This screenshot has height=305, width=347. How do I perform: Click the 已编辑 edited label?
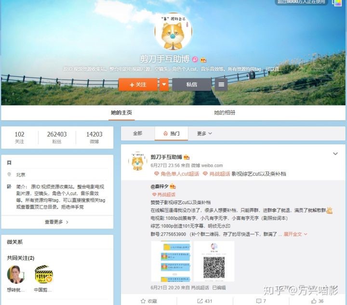click(219, 288)
